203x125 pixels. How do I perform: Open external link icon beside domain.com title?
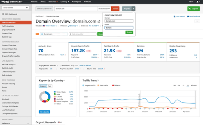[x=99, y=21]
